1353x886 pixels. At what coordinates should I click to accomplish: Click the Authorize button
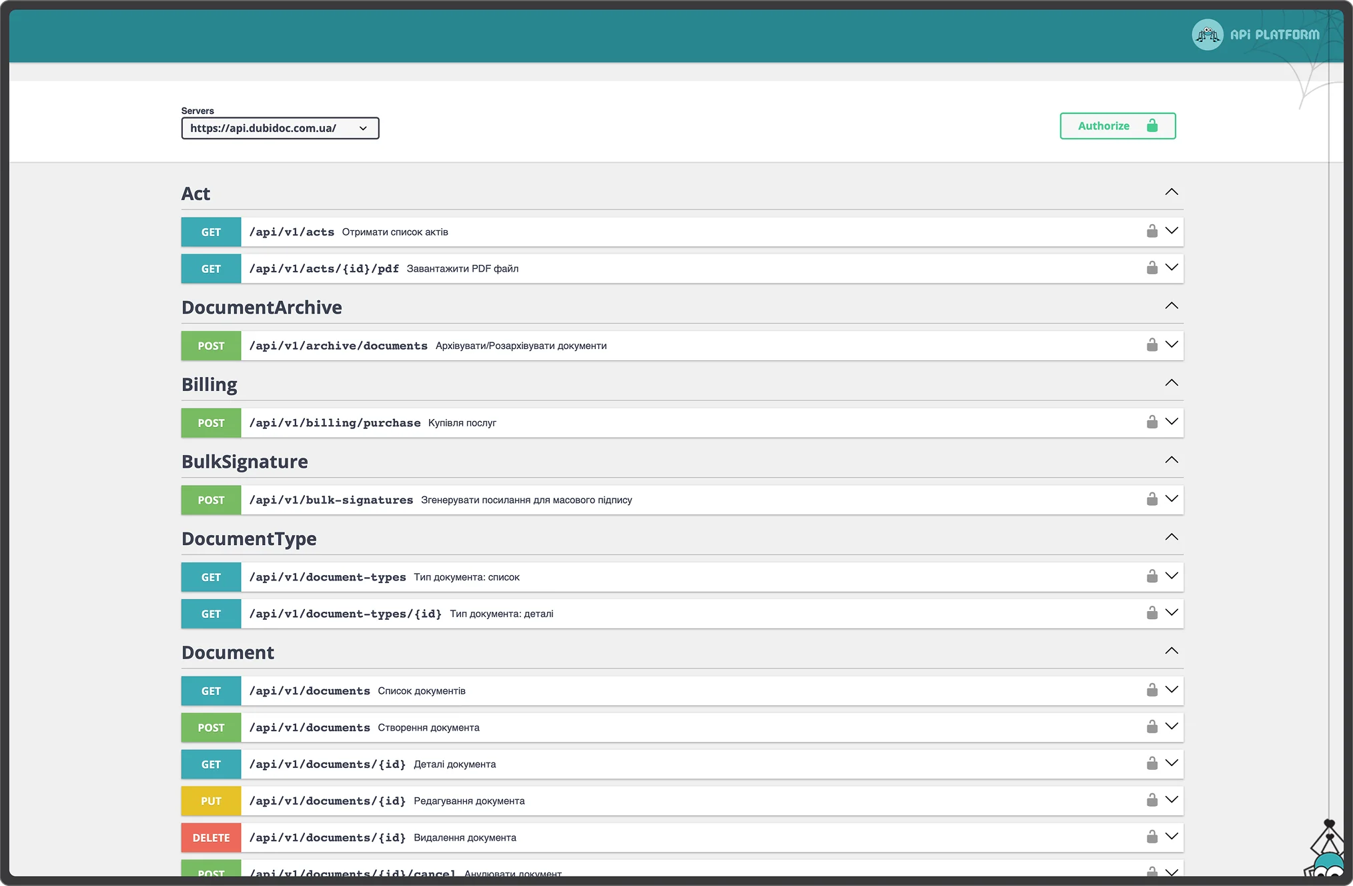click(x=1117, y=126)
